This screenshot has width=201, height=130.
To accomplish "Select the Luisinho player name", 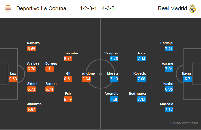I will pos(71,53).
